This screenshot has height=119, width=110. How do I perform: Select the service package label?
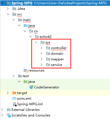pyautogui.click(x=57, y=65)
